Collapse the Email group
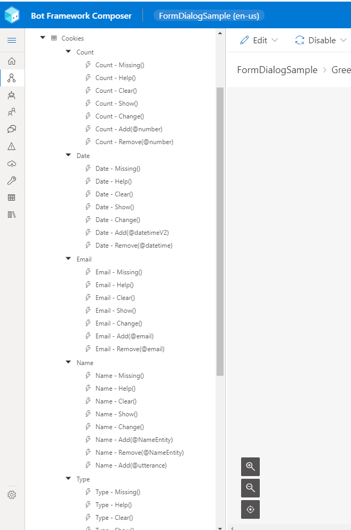Image resolution: width=351 pixels, height=530 pixels. (x=68, y=258)
